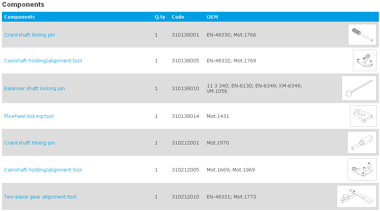Click the Mot.1431 OEM reference text
This screenshot has width=380, height=211.
218,116
